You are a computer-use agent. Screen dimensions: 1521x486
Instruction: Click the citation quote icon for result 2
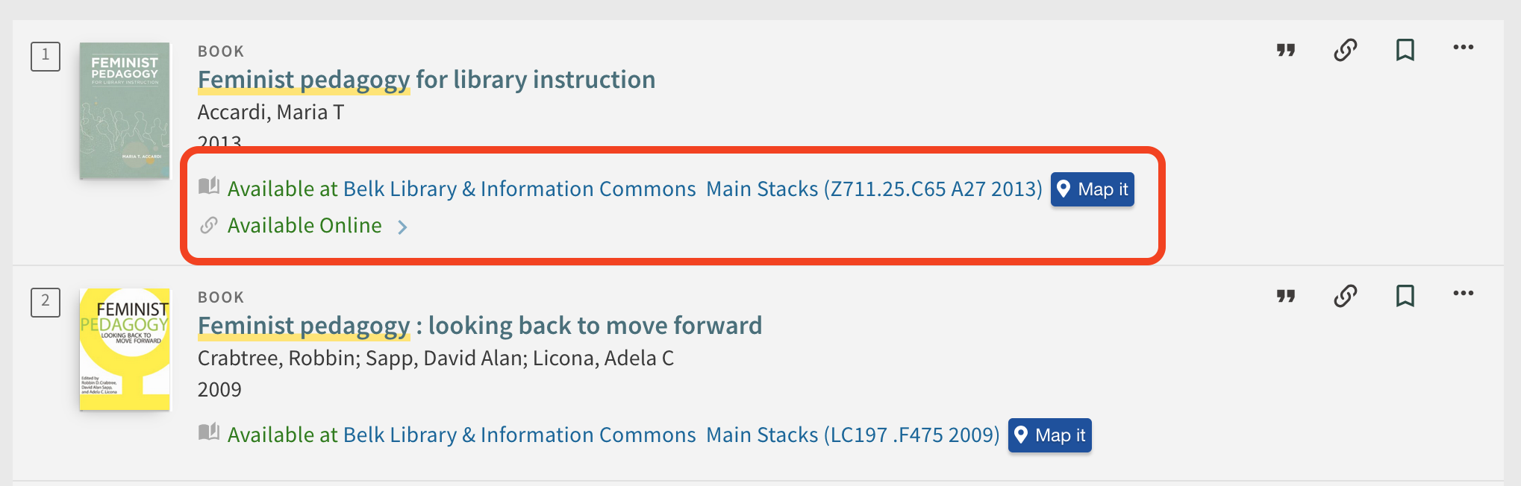coord(1285,296)
